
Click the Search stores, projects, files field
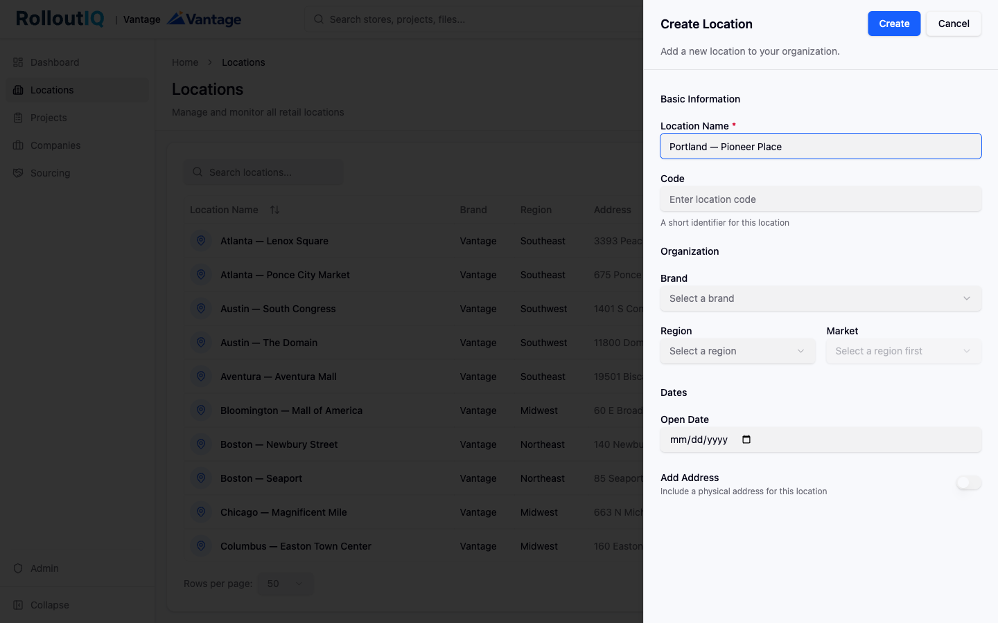(x=474, y=19)
